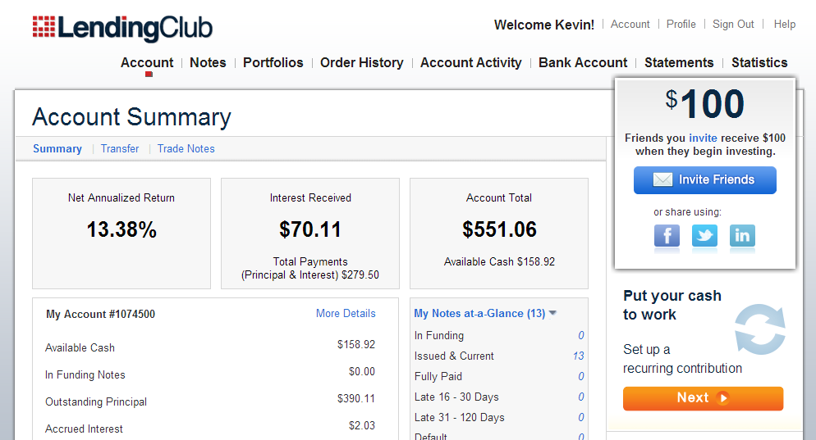Click the recurring contribution arrows icon

tap(760, 329)
